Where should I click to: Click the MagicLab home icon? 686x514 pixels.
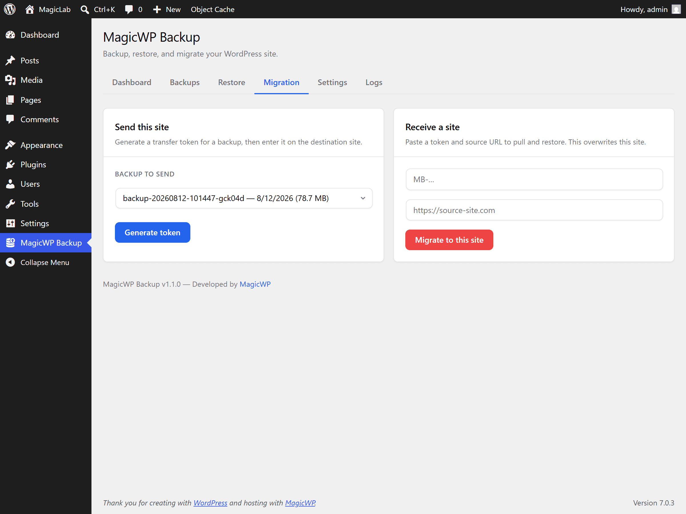tap(29, 9)
